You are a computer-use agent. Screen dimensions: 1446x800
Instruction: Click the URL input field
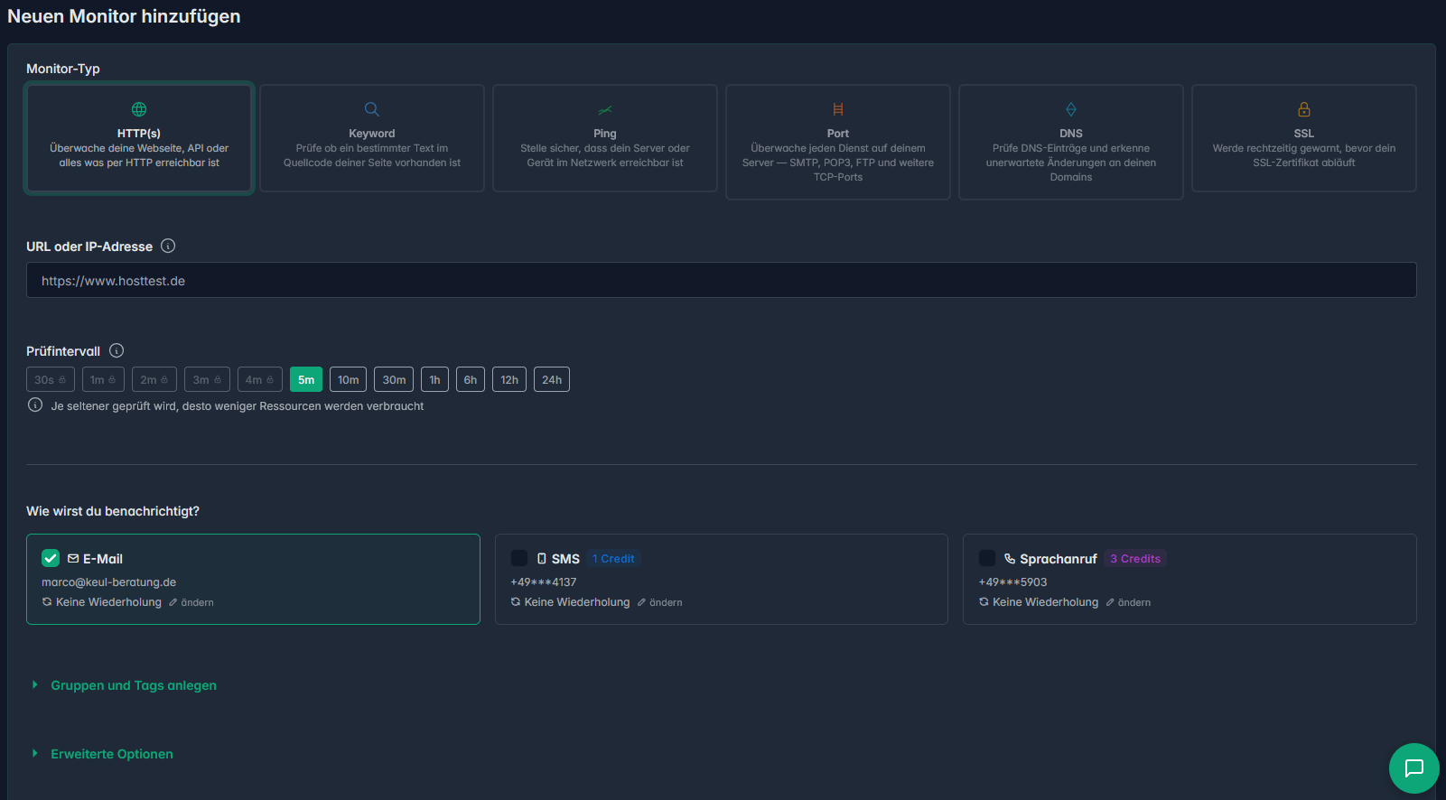(721, 280)
